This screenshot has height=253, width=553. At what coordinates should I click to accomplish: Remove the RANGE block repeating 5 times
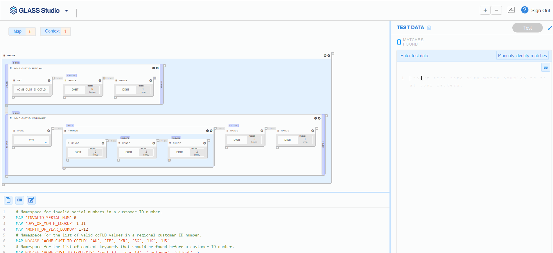(x=262, y=131)
